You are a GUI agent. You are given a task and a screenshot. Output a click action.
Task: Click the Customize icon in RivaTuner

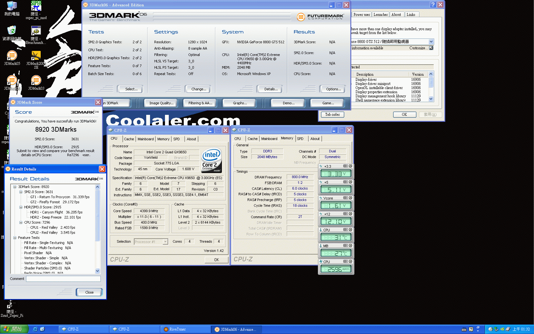click(x=431, y=48)
